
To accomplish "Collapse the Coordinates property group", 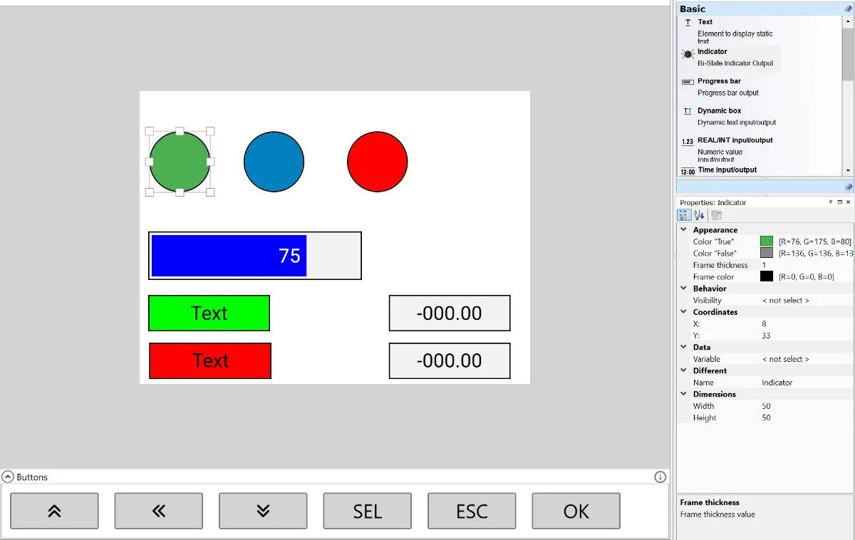I will pos(684,312).
